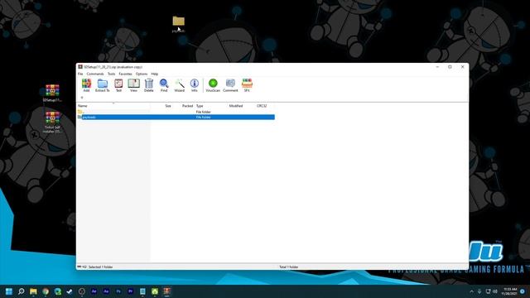
Task: Click the volume icon in the system tray
Action: pos(495,291)
